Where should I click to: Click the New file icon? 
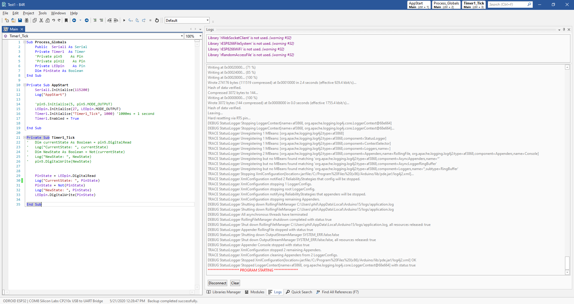coord(7,20)
